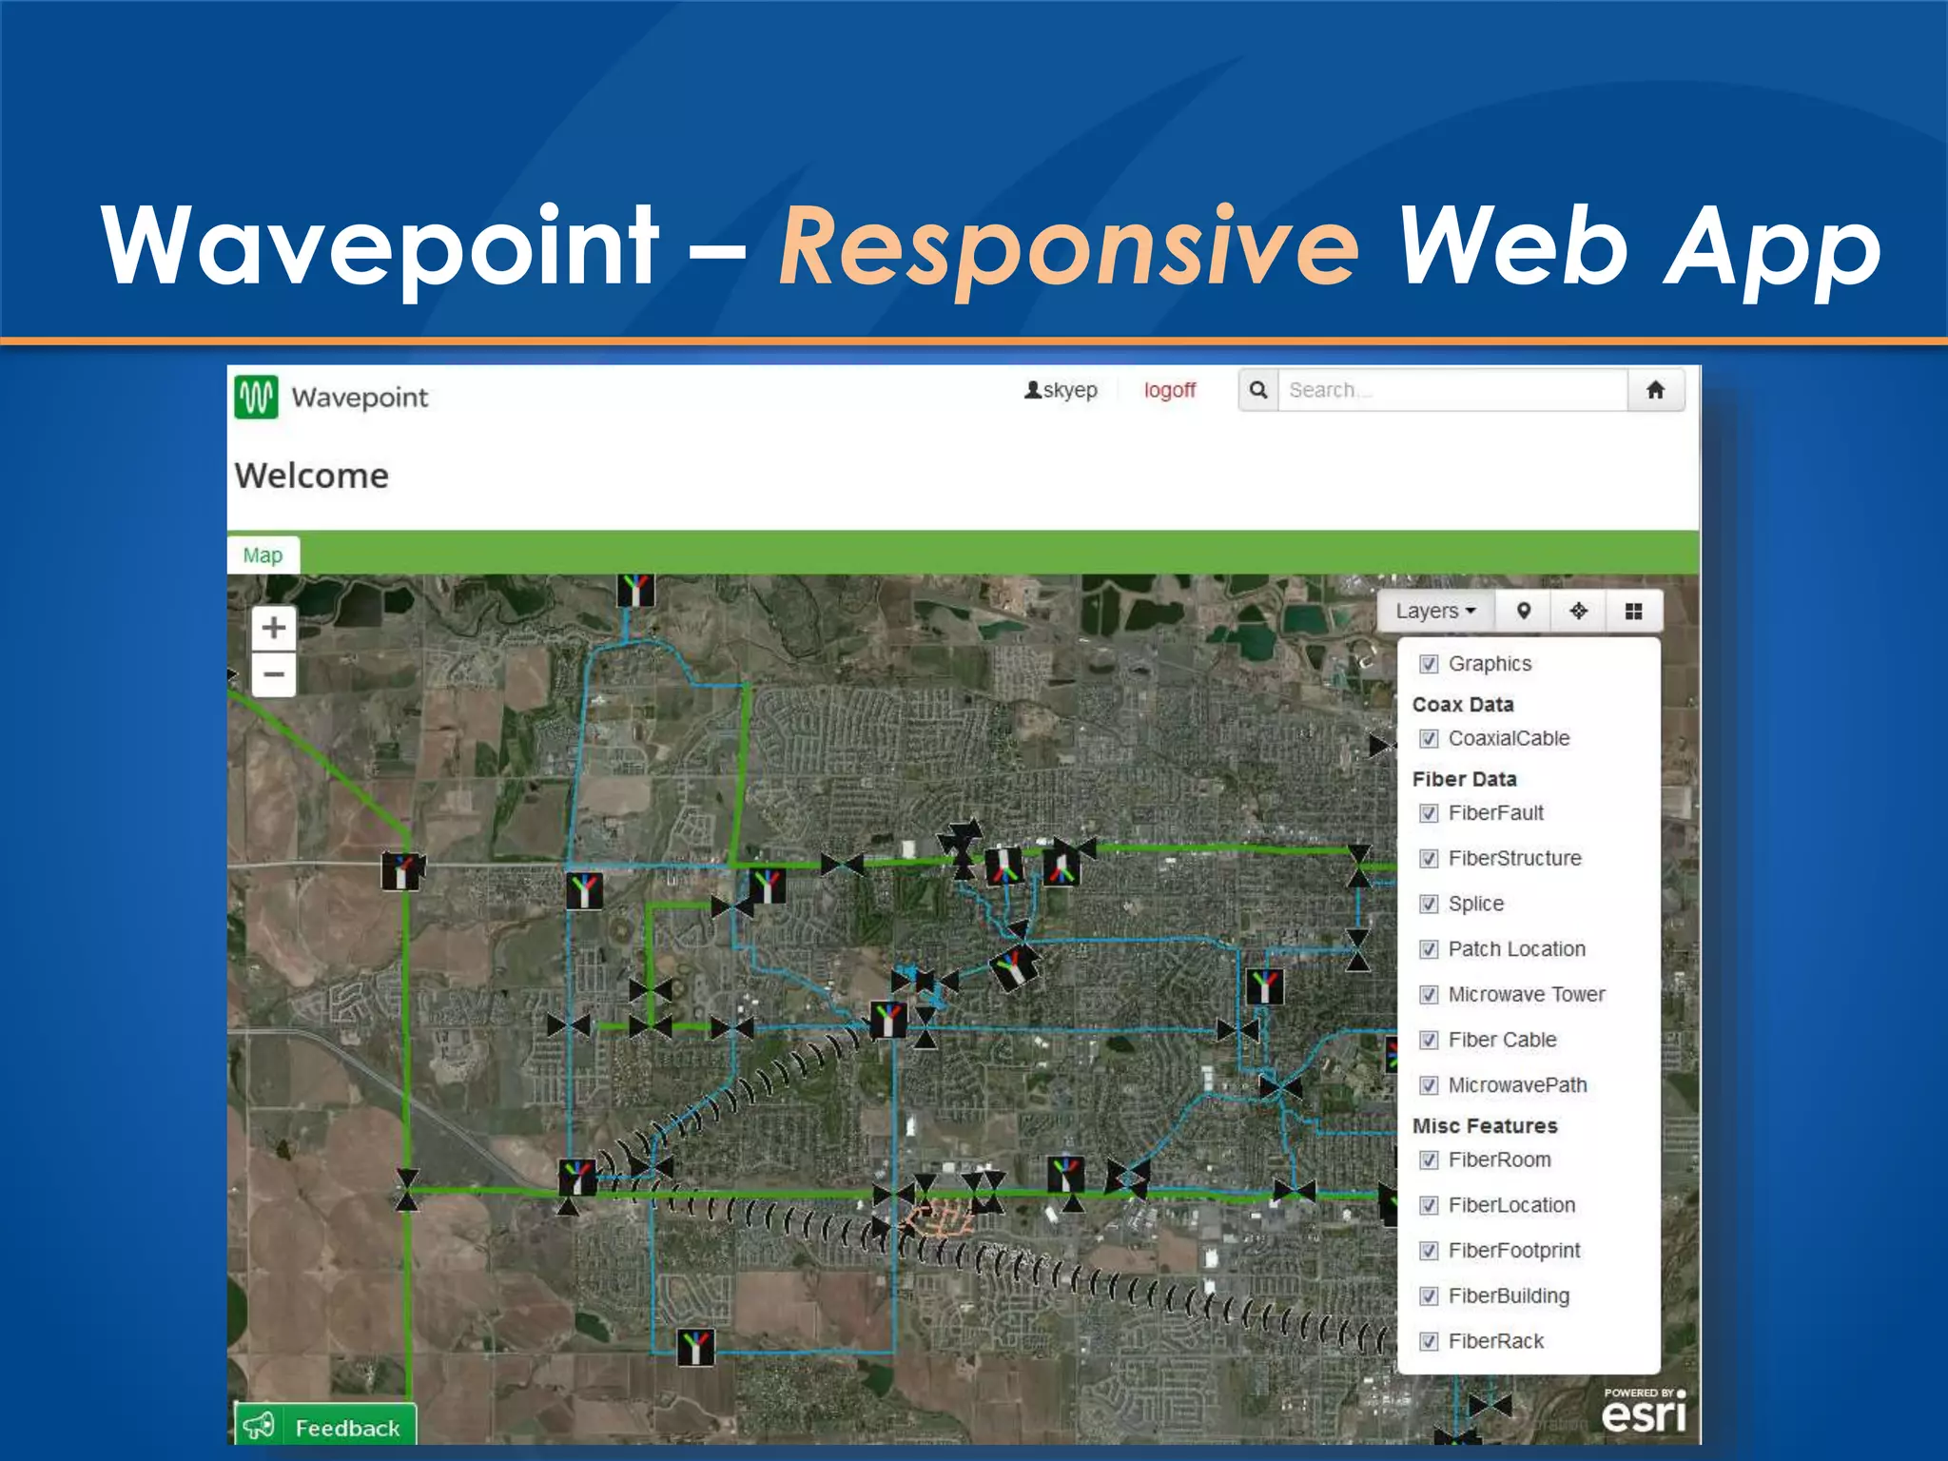Toggle the Fiber Cable layer checkbox
Viewport: 1948px width, 1461px height.
click(1429, 1041)
